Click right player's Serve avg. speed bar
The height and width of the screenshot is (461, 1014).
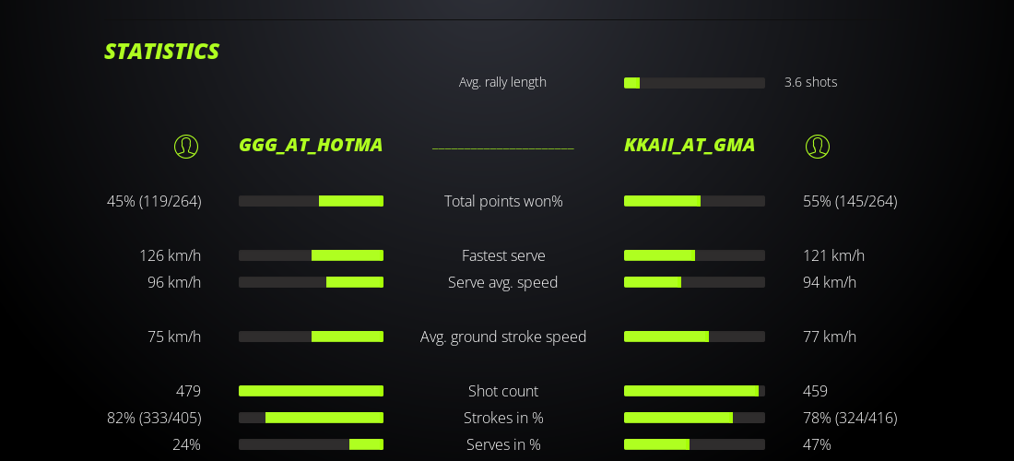[694, 282]
